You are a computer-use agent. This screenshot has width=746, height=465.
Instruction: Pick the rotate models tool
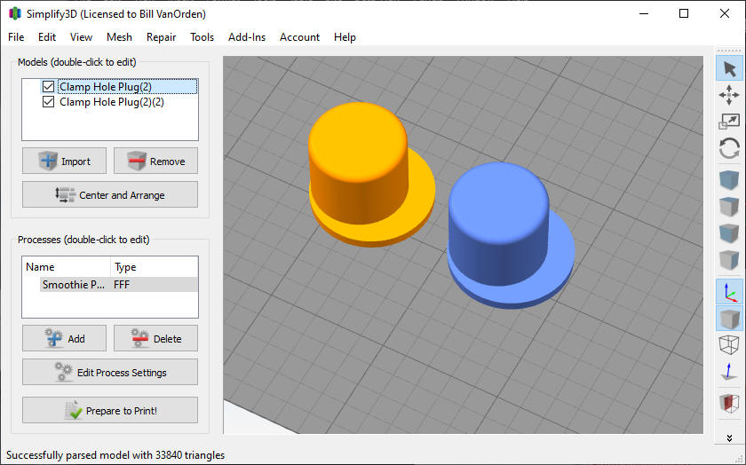[x=729, y=148]
